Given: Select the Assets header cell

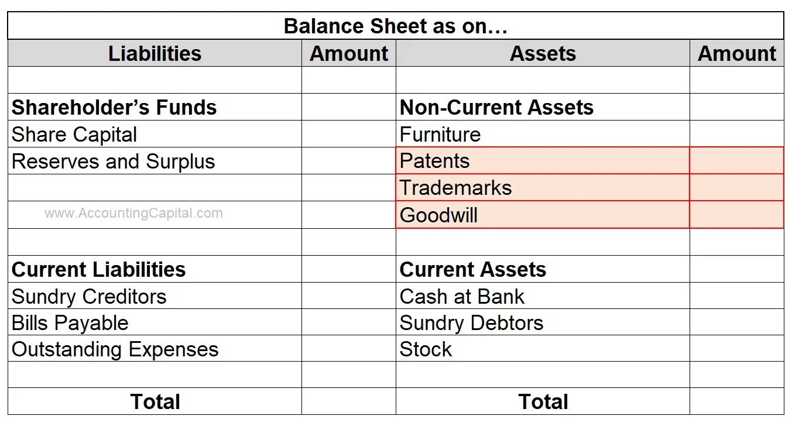Looking at the screenshot, I should 543,53.
